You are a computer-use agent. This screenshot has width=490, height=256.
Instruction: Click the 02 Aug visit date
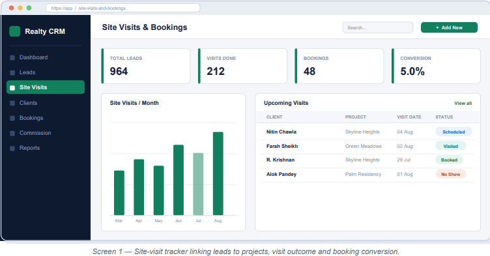[405, 146]
